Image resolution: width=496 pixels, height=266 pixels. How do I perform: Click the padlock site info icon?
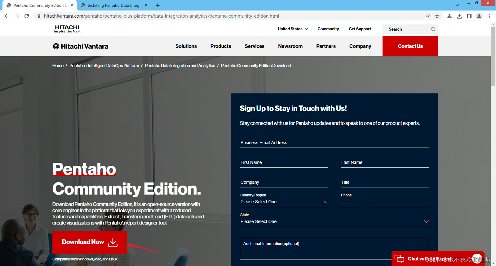coord(39,16)
